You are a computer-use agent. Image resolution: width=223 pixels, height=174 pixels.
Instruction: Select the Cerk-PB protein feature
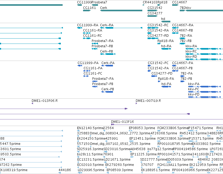(107, 92)
